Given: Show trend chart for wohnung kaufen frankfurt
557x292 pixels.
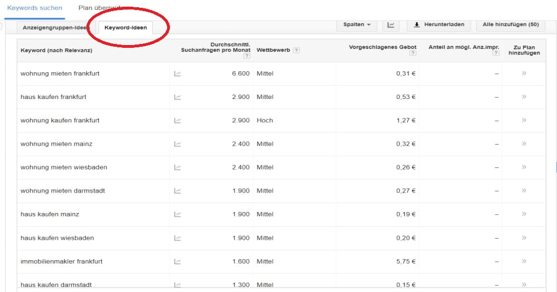Looking at the screenshot, I should 178,121.
